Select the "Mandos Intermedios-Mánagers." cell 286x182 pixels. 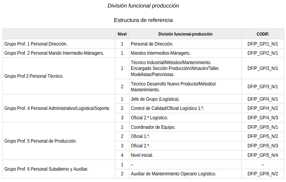160,53
